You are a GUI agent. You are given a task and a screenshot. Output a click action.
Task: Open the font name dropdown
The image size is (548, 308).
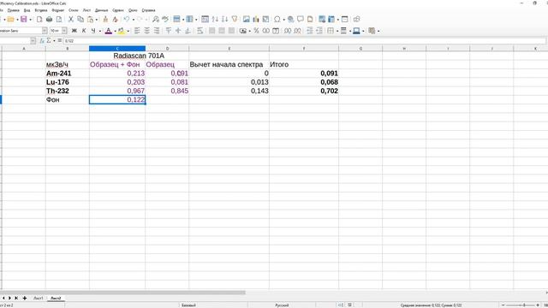pos(45,31)
